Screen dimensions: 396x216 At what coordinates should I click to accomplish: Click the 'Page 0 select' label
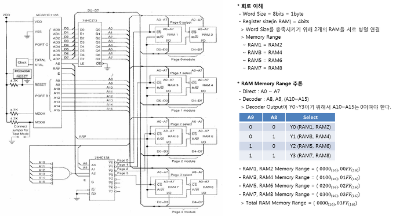(x=180, y=23)
